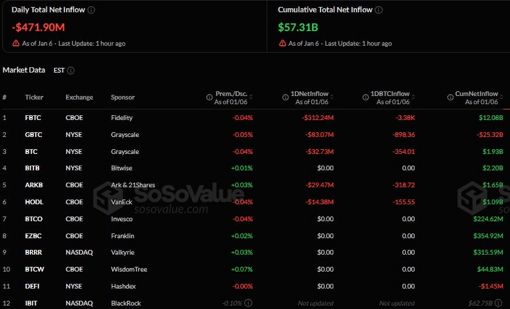Screen dimensions: 510x309
Task: Click the EST timezone label
Action: click(x=59, y=70)
